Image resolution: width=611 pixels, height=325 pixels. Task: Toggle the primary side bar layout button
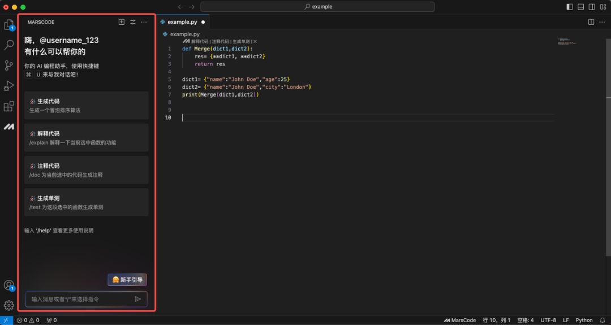(x=570, y=7)
